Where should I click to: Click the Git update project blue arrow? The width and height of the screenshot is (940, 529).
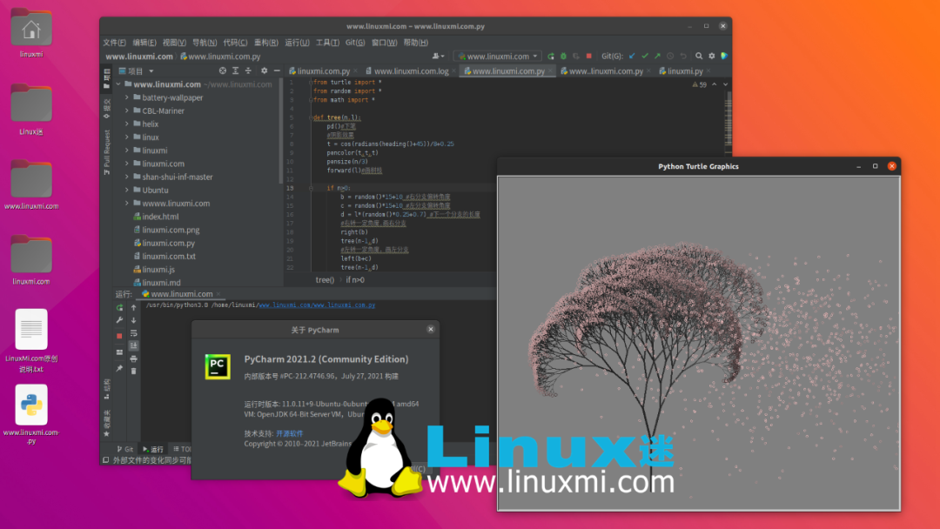[x=632, y=57]
